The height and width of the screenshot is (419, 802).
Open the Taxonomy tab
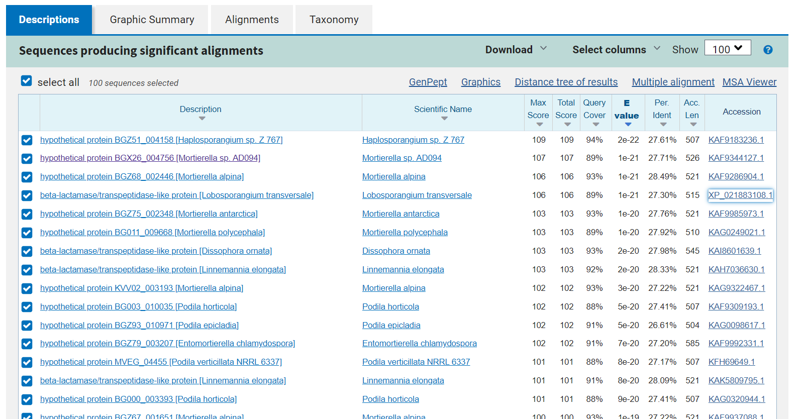click(334, 20)
